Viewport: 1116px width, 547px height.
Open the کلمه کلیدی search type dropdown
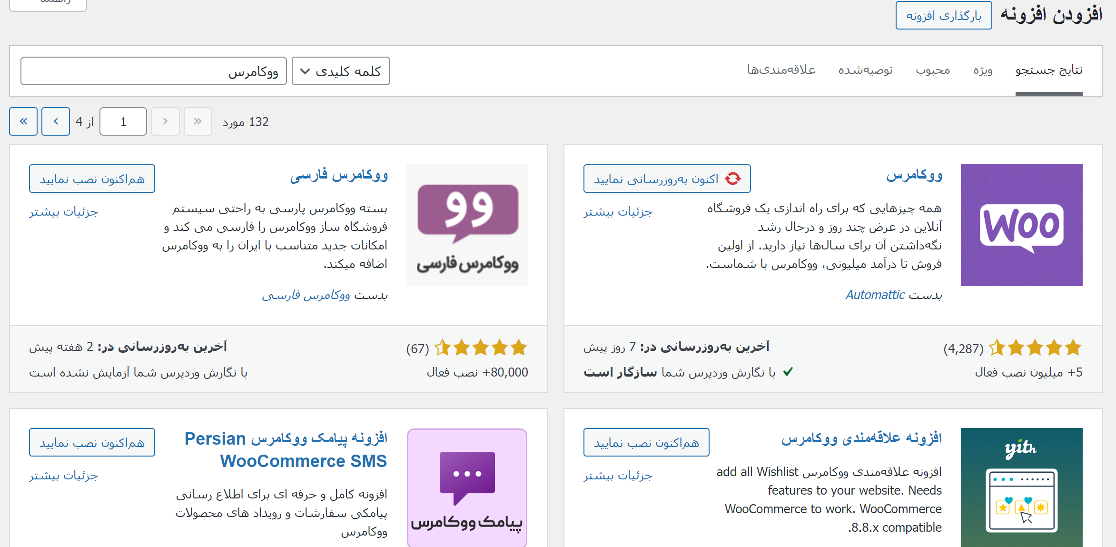[340, 71]
